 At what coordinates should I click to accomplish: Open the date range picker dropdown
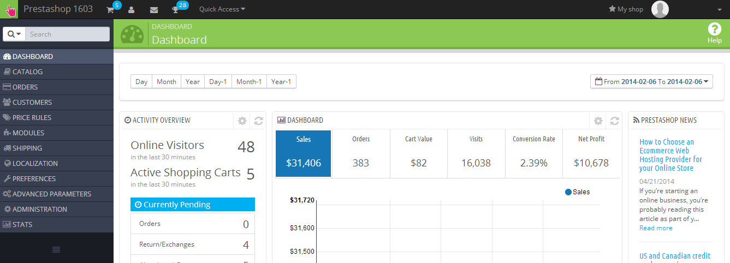point(651,82)
